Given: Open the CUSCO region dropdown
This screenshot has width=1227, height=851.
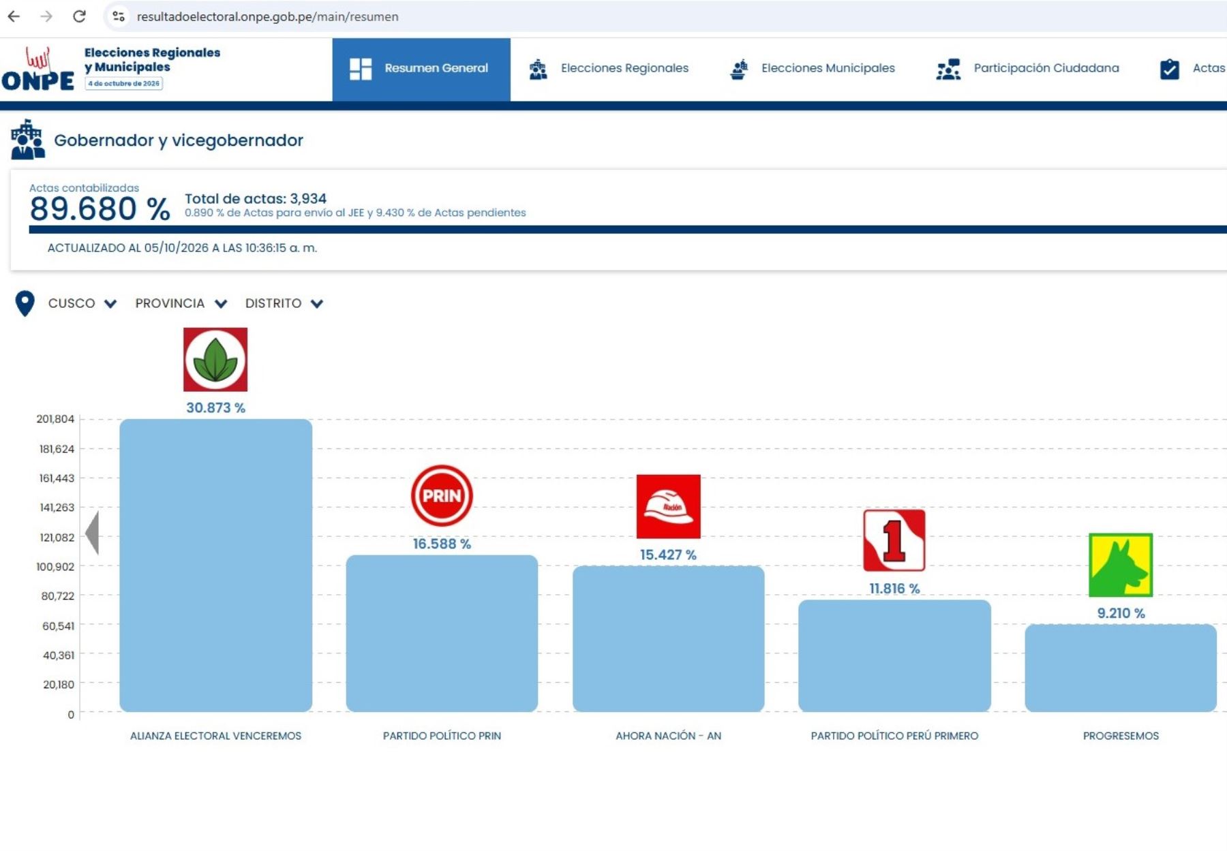Looking at the screenshot, I should [82, 303].
